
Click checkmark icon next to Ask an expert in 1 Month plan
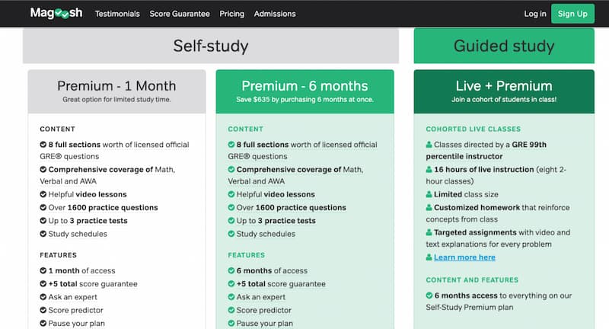tap(43, 297)
